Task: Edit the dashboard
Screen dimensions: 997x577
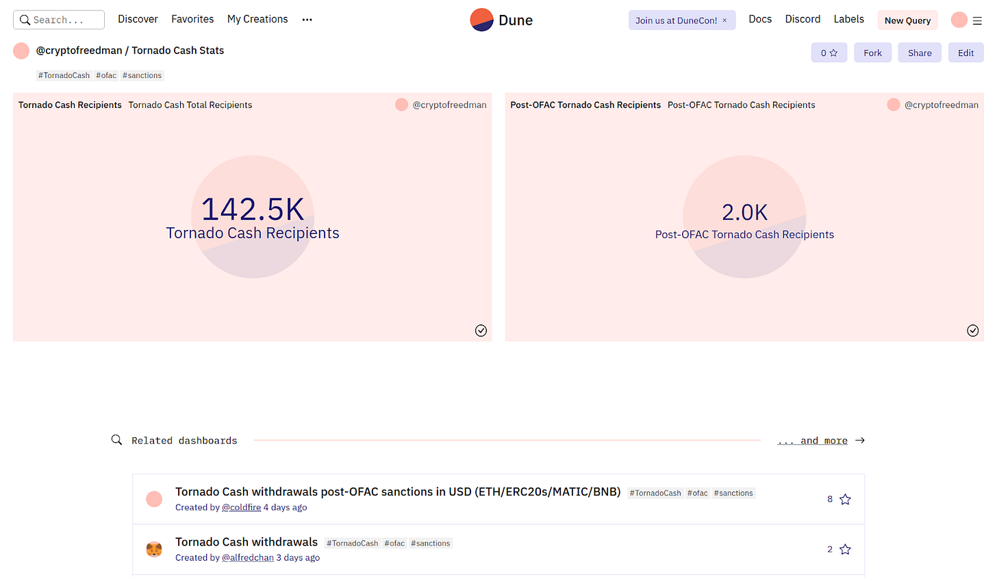Action: [966, 53]
